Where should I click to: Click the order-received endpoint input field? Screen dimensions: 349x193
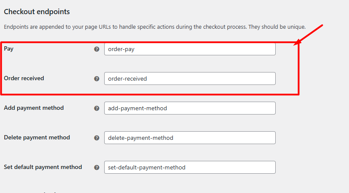tap(190, 78)
